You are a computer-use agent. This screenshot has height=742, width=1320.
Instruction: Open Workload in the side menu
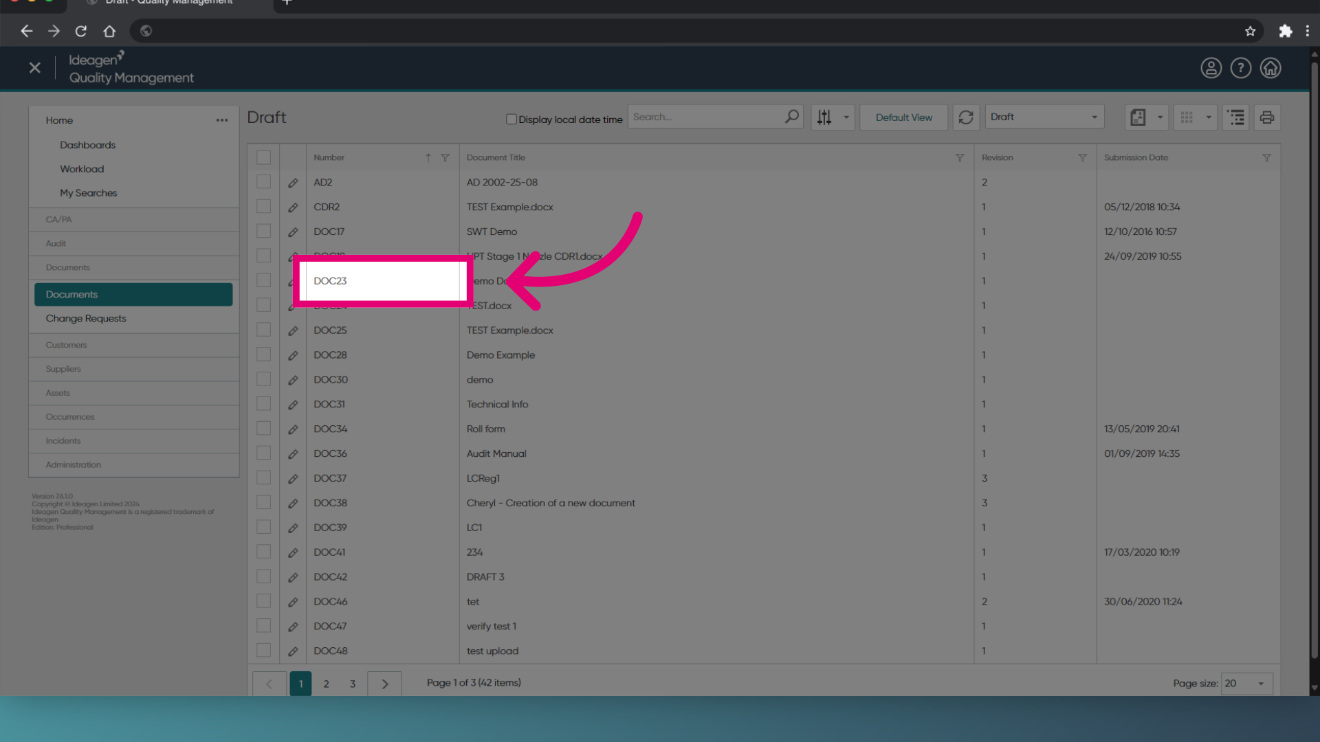pos(82,169)
